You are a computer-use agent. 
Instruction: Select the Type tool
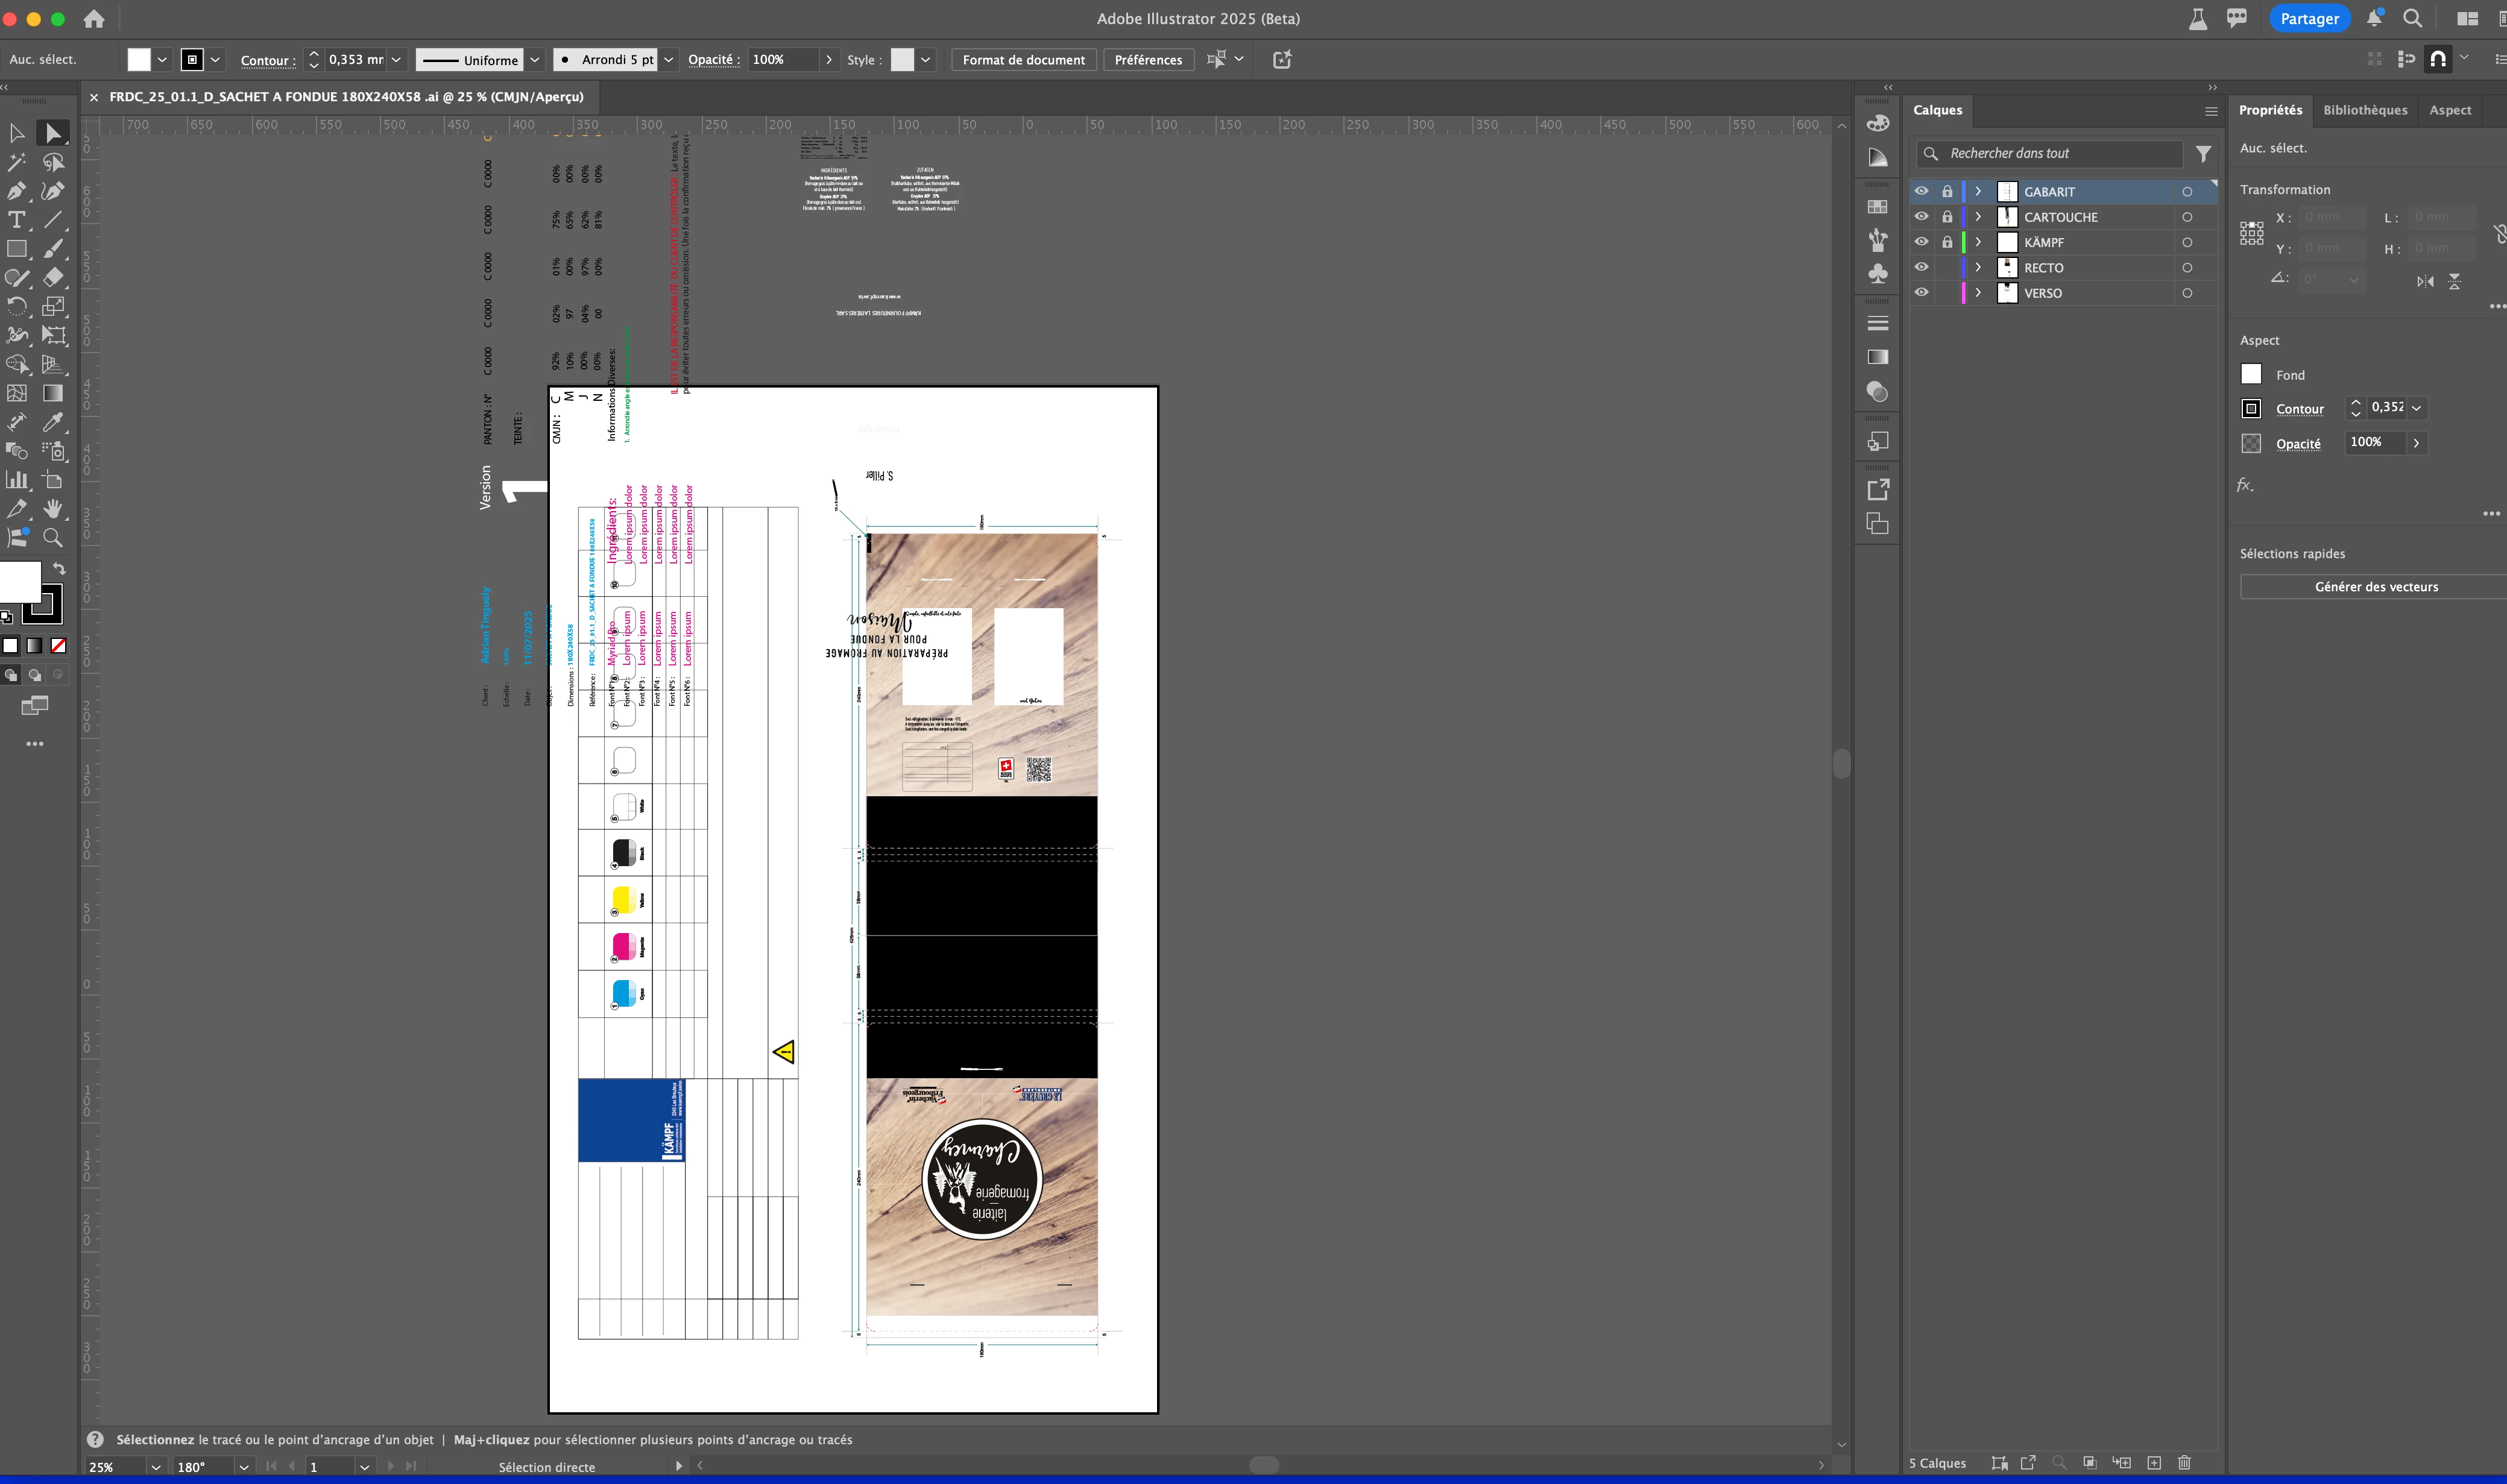coord(17,220)
